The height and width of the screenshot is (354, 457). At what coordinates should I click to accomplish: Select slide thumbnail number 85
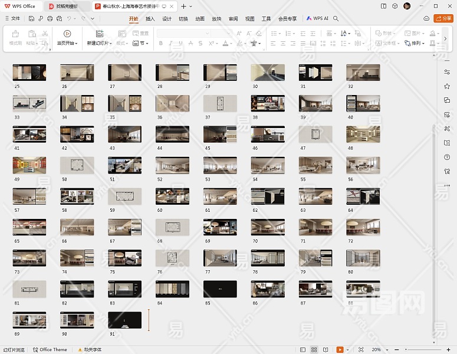click(x=220, y=289)
